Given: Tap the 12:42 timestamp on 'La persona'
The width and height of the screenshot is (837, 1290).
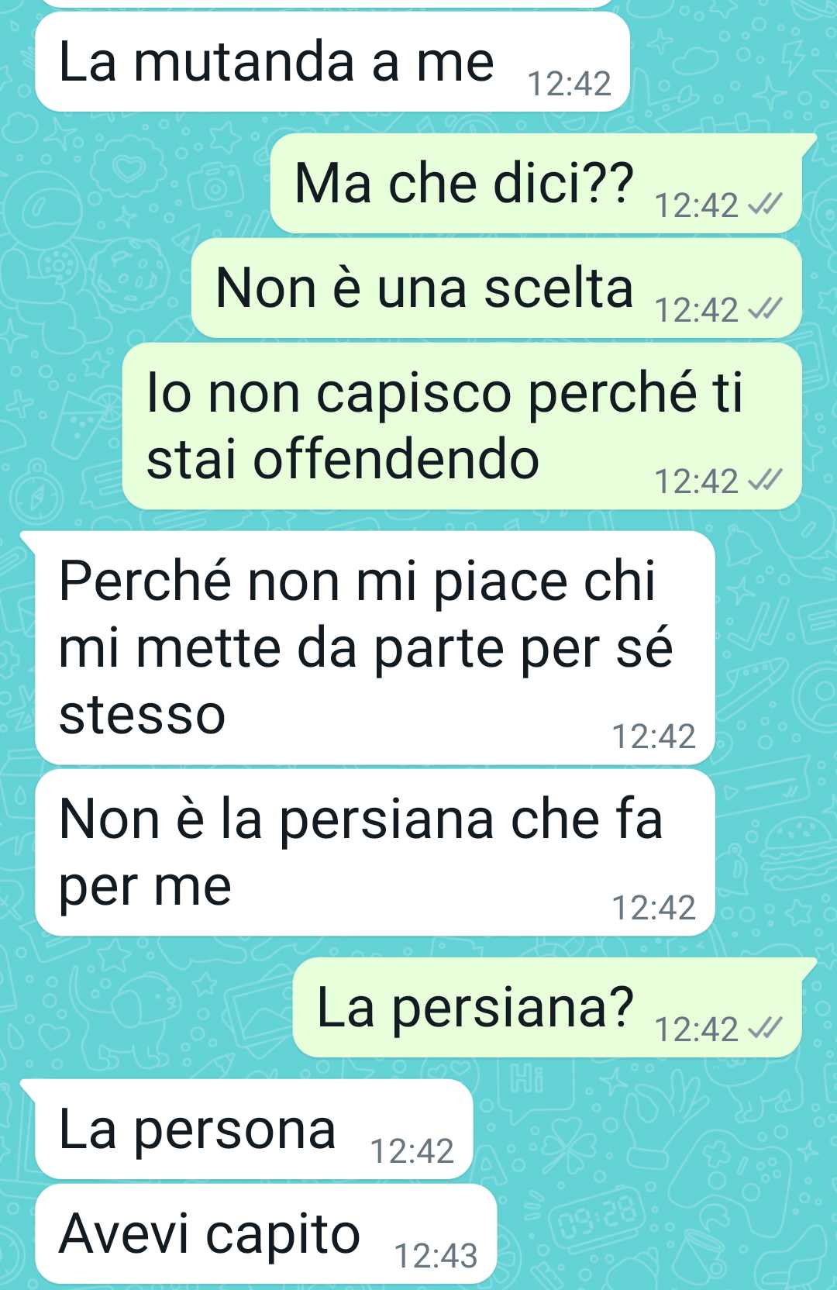Looking at the screenshot, I should [x=412, y=1151].
